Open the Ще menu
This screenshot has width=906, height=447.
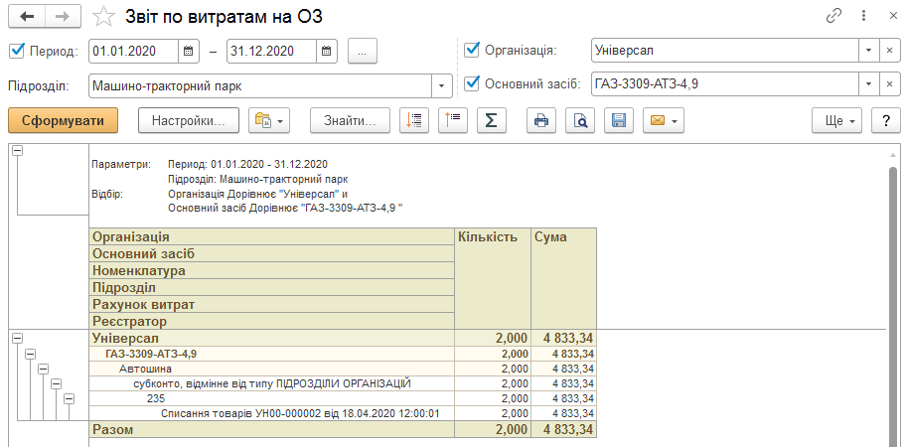coord(836,121)
